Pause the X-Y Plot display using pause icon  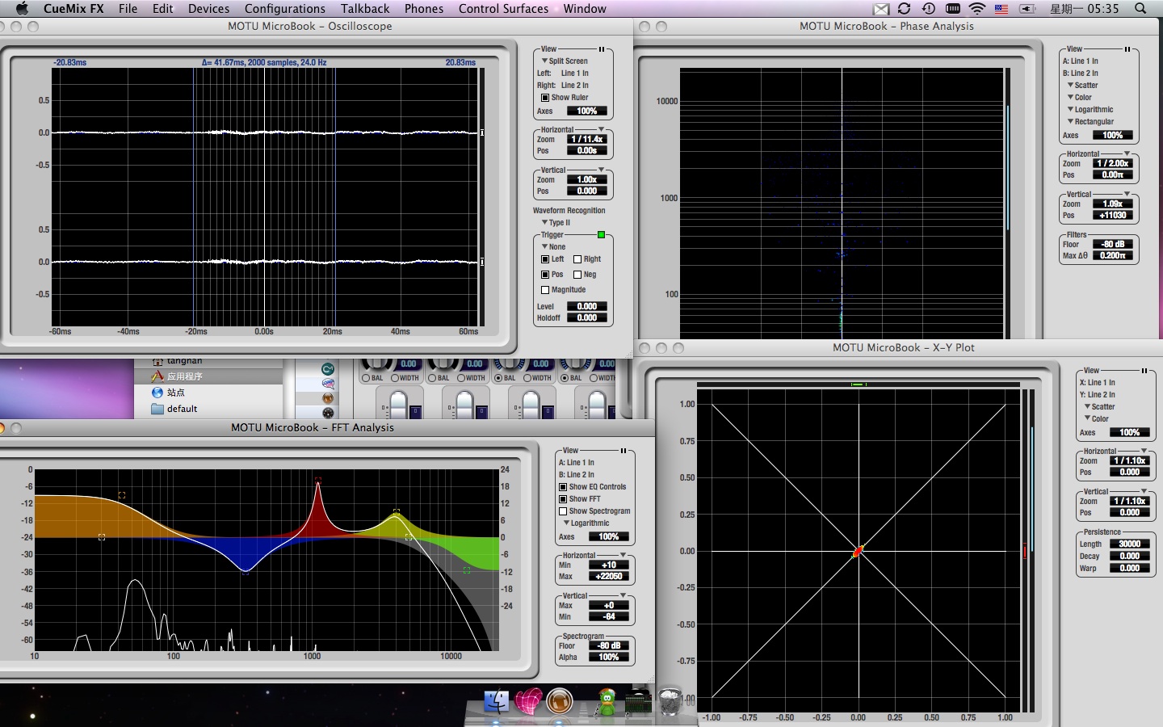(x=1144, y=371)
